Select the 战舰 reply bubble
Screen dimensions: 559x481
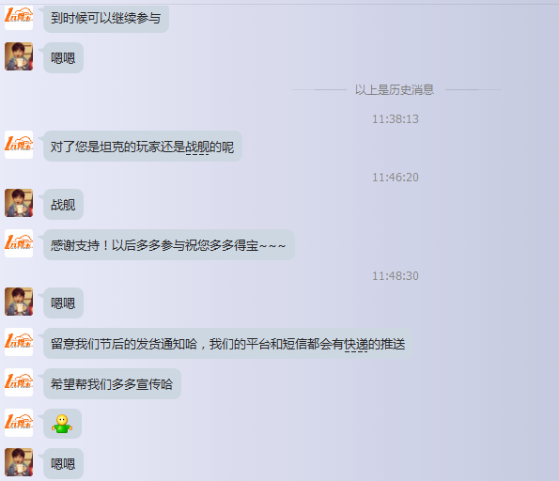pos(63,204)
